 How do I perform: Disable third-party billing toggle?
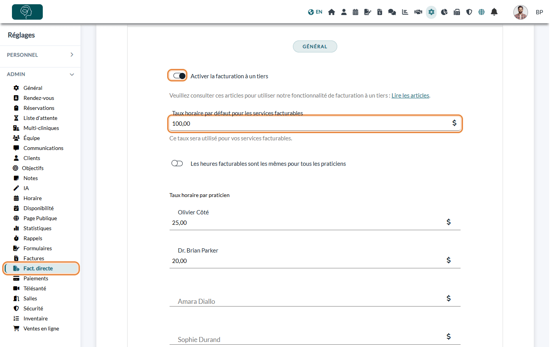click(x=179, y=76)
